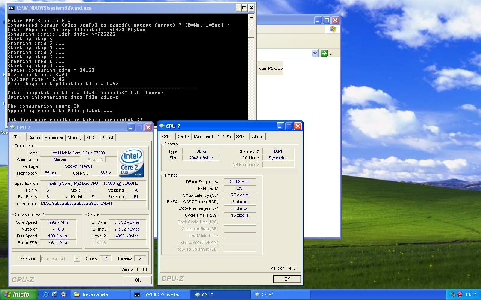The image size is (481, 300).
Task: Open Mainboard tab in left CPU-Z window
Action: tap(54, 138)
